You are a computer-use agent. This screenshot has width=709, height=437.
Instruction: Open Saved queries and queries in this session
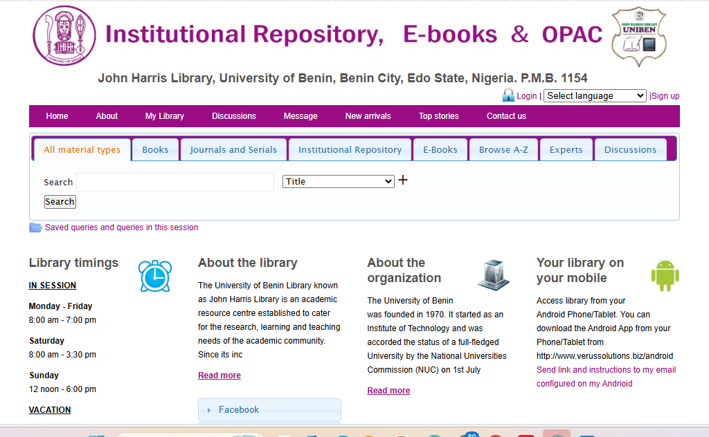click(x=121, y=227)
